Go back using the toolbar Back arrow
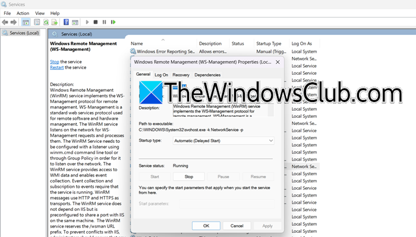The width and height of the screenshot is (416, 237). click(5, 23)
